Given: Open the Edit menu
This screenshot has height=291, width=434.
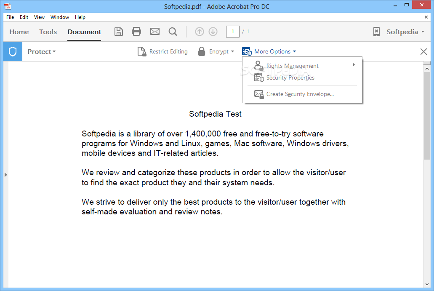Looking at the screenshot, I should pos(24,17).
